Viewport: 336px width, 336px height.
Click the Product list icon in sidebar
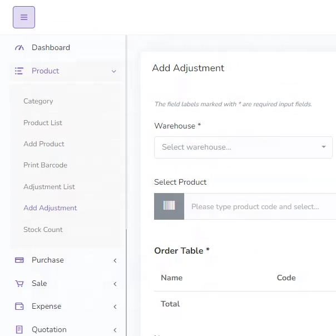pos(19,71)
